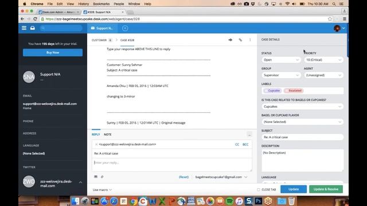Screen dimensions: 367x206
Task: Reload the page in Chrome
Action: point(35,19)
